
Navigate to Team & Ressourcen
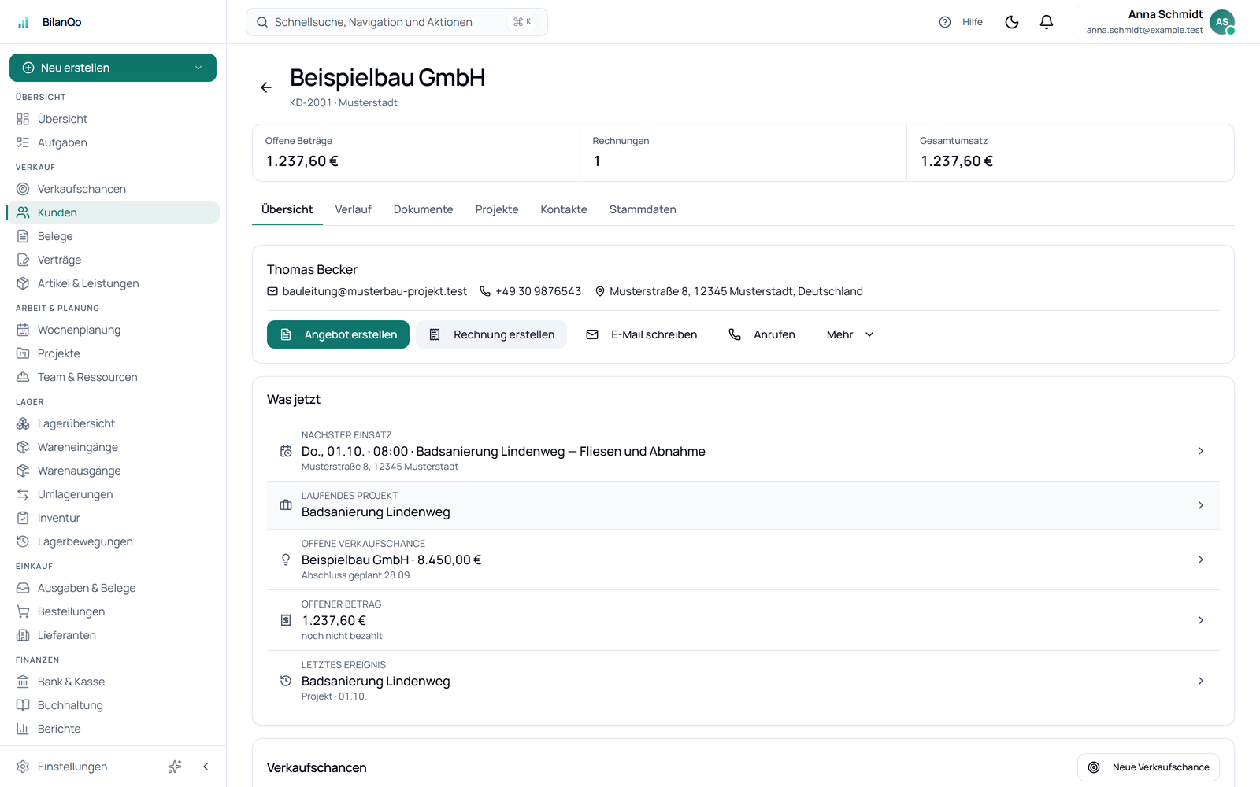point(113,377)
